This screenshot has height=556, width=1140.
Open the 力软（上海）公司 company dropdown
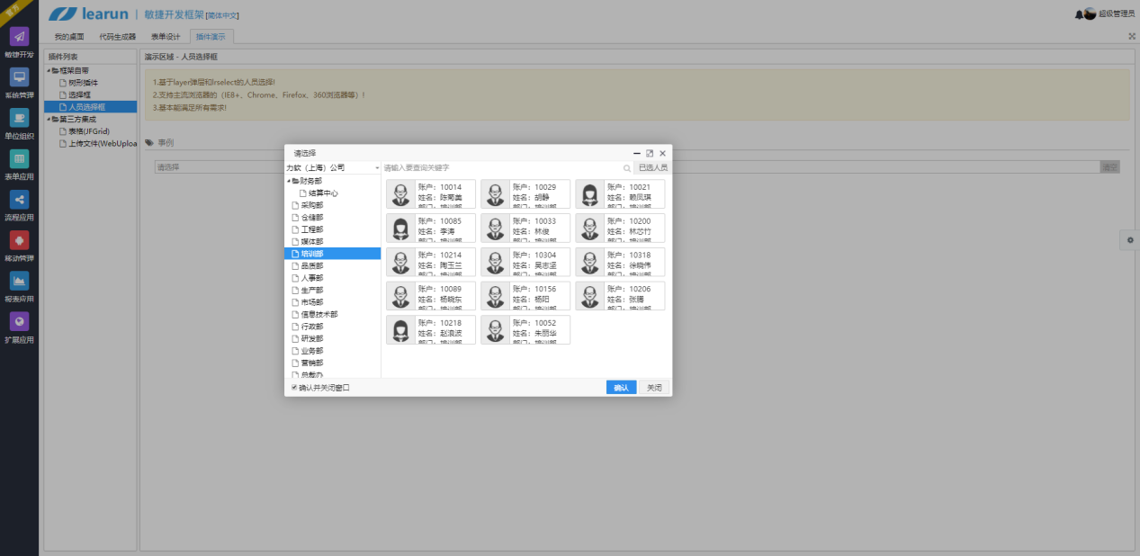tap(333, 168)
